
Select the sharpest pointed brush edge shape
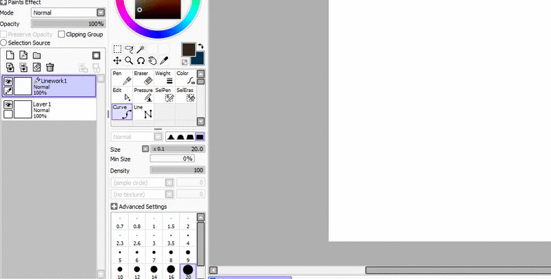171,137
